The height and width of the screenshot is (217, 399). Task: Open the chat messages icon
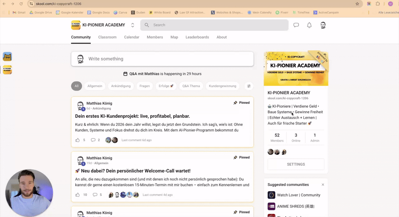[x=296, y=25]
